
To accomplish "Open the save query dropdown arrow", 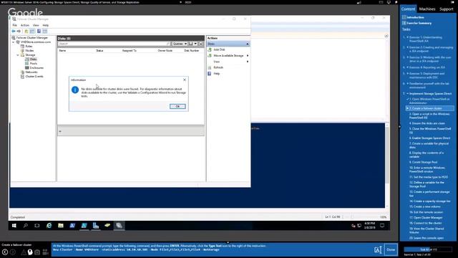I will (195, 44).
